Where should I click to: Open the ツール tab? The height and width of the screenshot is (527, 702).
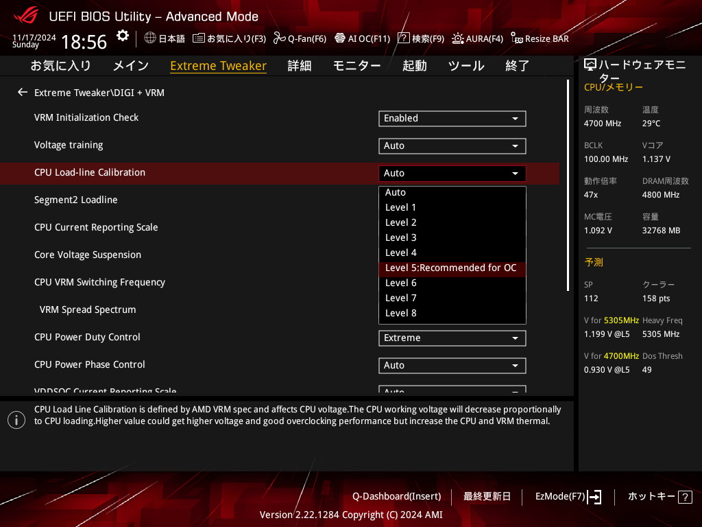pyautogui.click(x=466, y=66)
